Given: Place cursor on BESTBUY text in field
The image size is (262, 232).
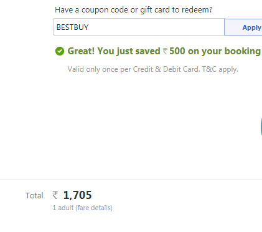Looking at the screenshot, I should click(73, 27).
